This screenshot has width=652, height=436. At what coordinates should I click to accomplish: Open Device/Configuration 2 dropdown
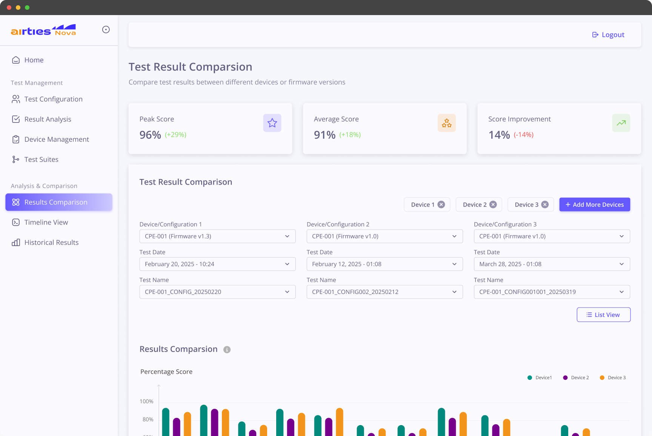[385, 236]
